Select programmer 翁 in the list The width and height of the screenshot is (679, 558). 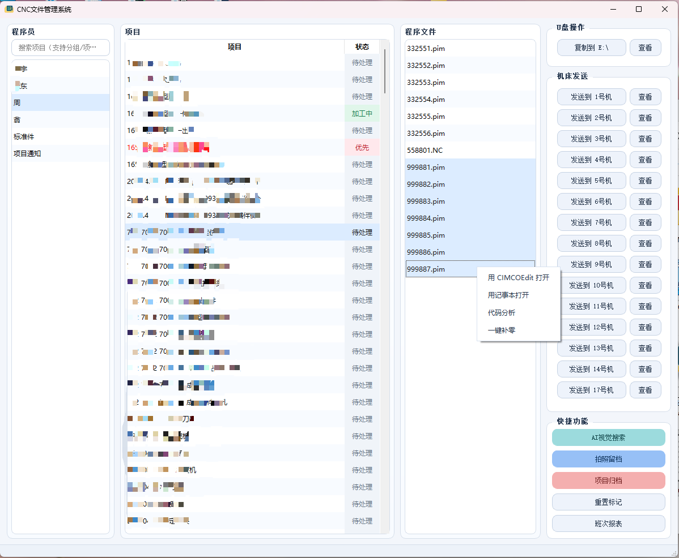[x=61, y=120]
